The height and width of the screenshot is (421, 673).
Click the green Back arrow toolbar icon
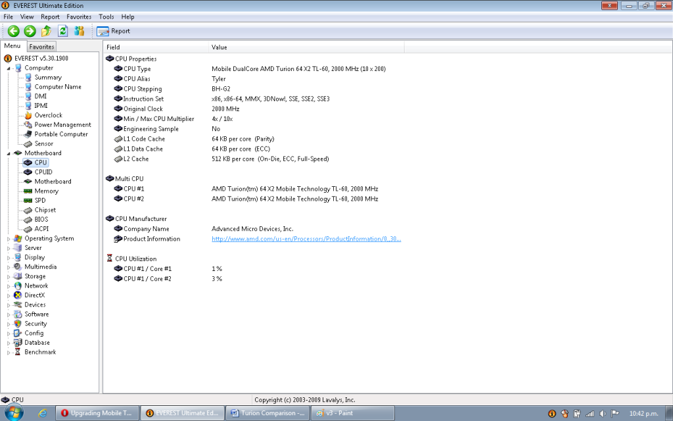pos(14,31)
